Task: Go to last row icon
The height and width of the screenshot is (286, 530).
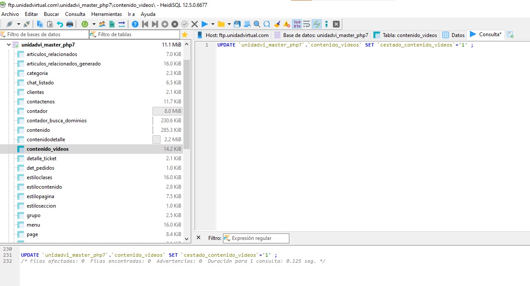Action: [155, 24]
